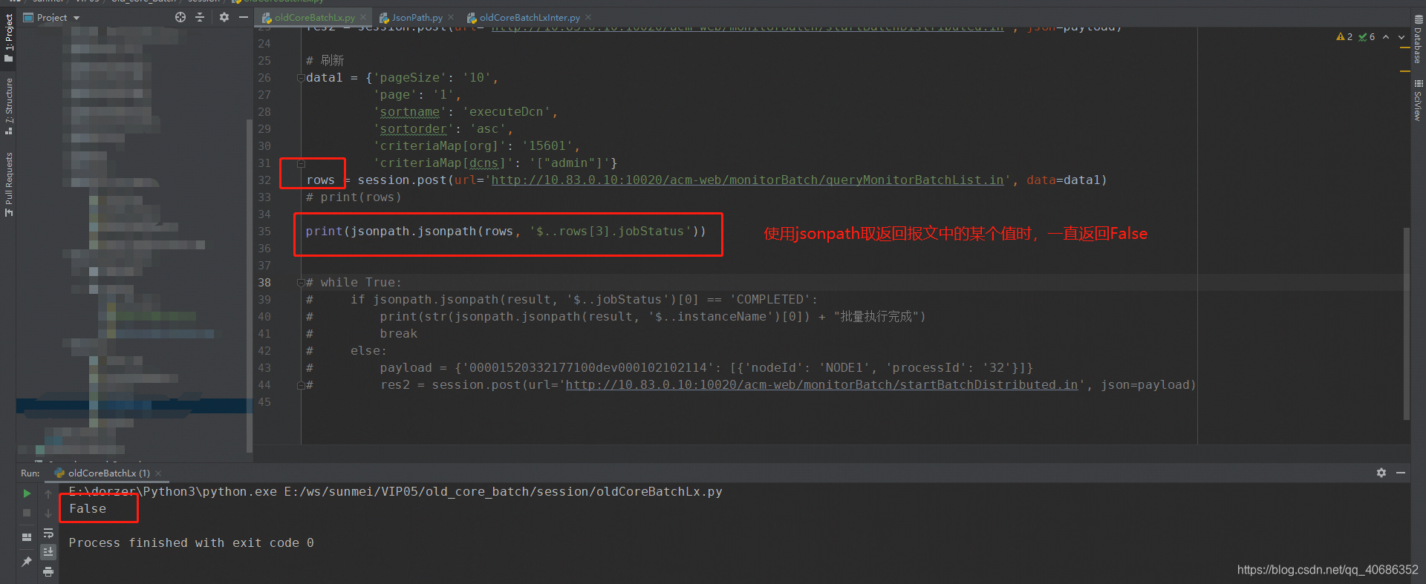Click the 'sortname' key on line 28
The image size is (1426, 584).
click(410, 112)
